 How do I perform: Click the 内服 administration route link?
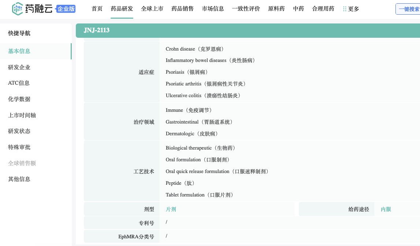(x=386, y=209)
